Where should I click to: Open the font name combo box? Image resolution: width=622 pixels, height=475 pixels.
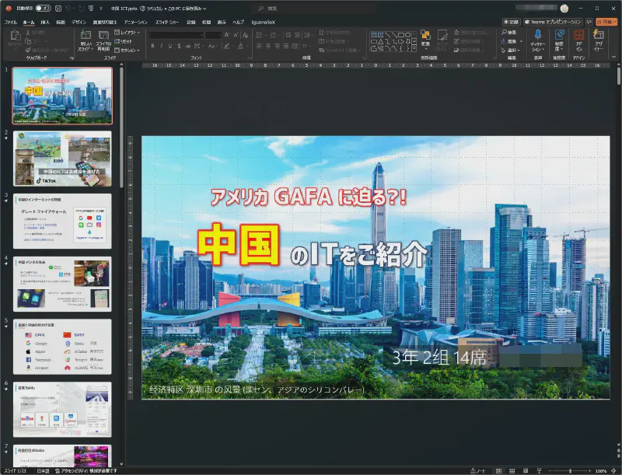175,34
